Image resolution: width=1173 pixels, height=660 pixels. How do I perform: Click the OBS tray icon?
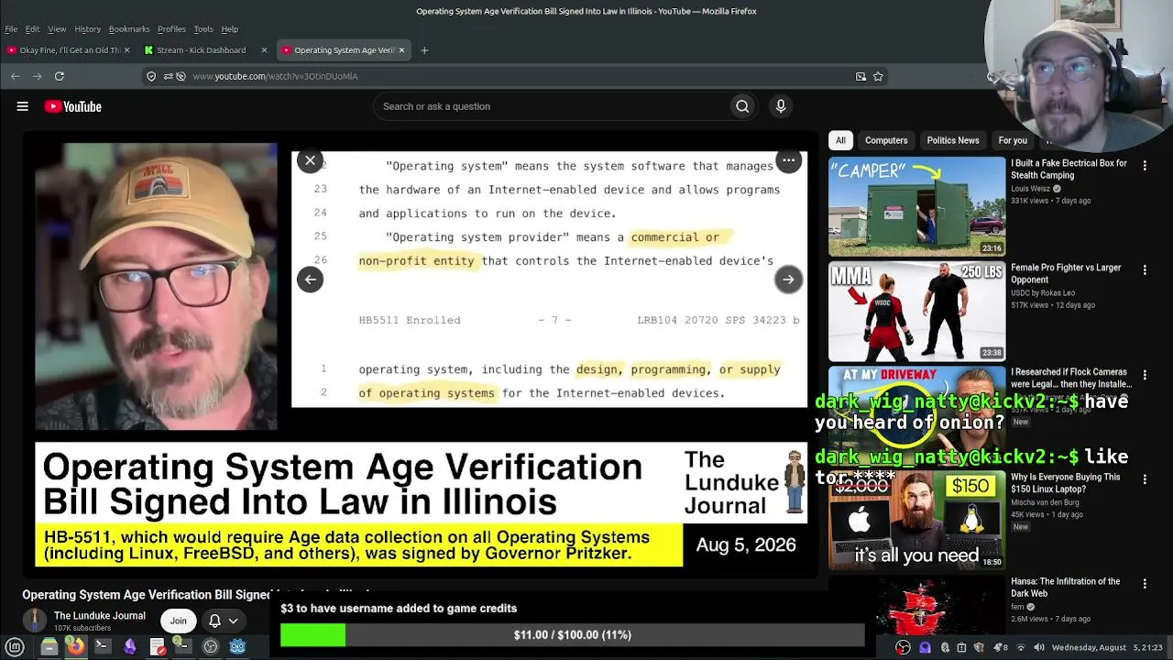click(x=903, y=647)
